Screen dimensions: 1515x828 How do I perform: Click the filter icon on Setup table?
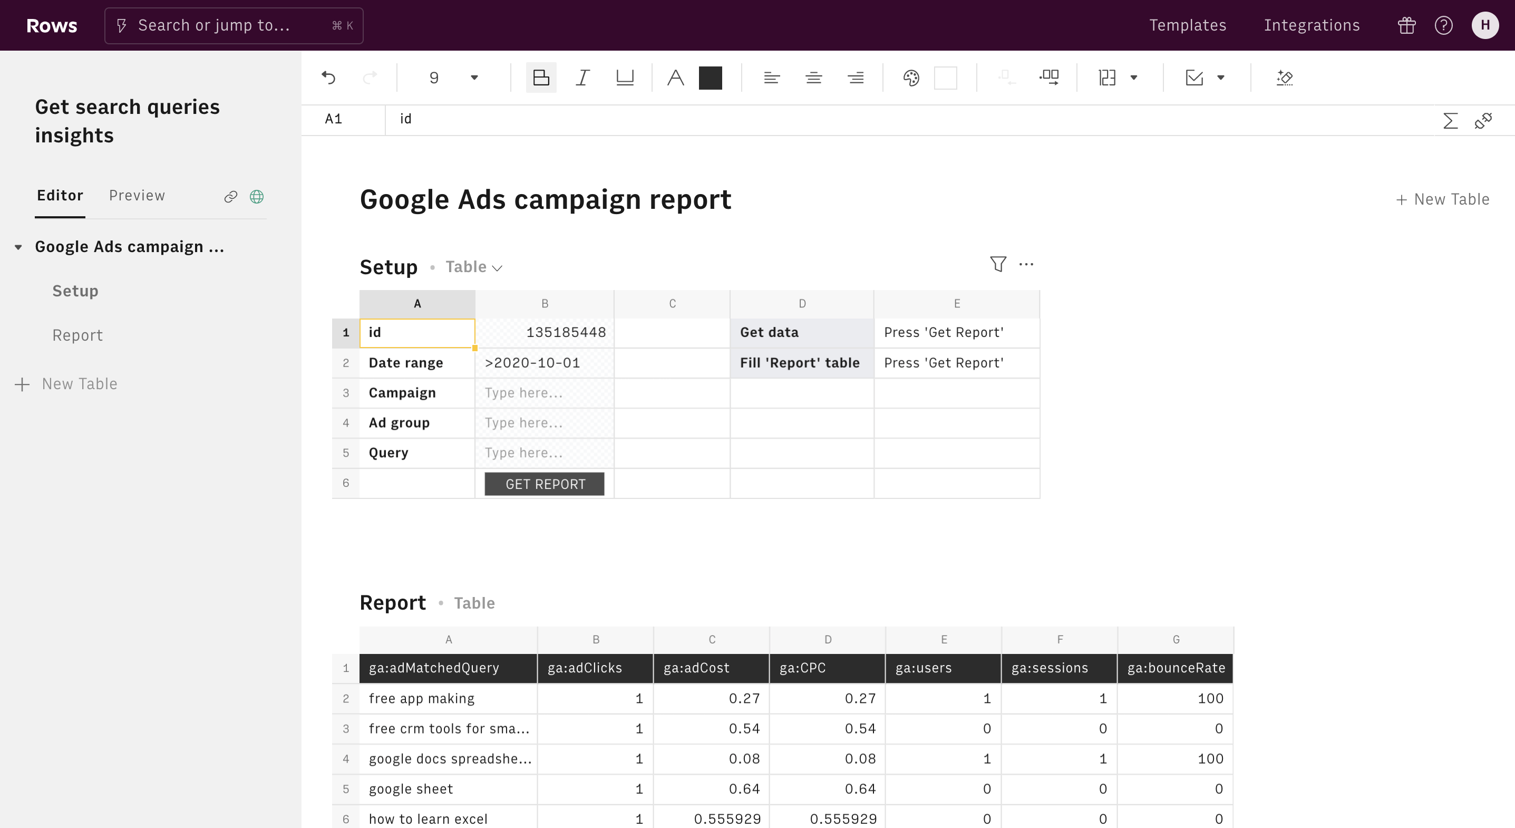click(x=996, y=263)
